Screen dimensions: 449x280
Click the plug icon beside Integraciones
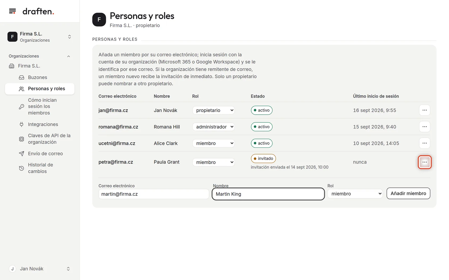coord(22,124)
